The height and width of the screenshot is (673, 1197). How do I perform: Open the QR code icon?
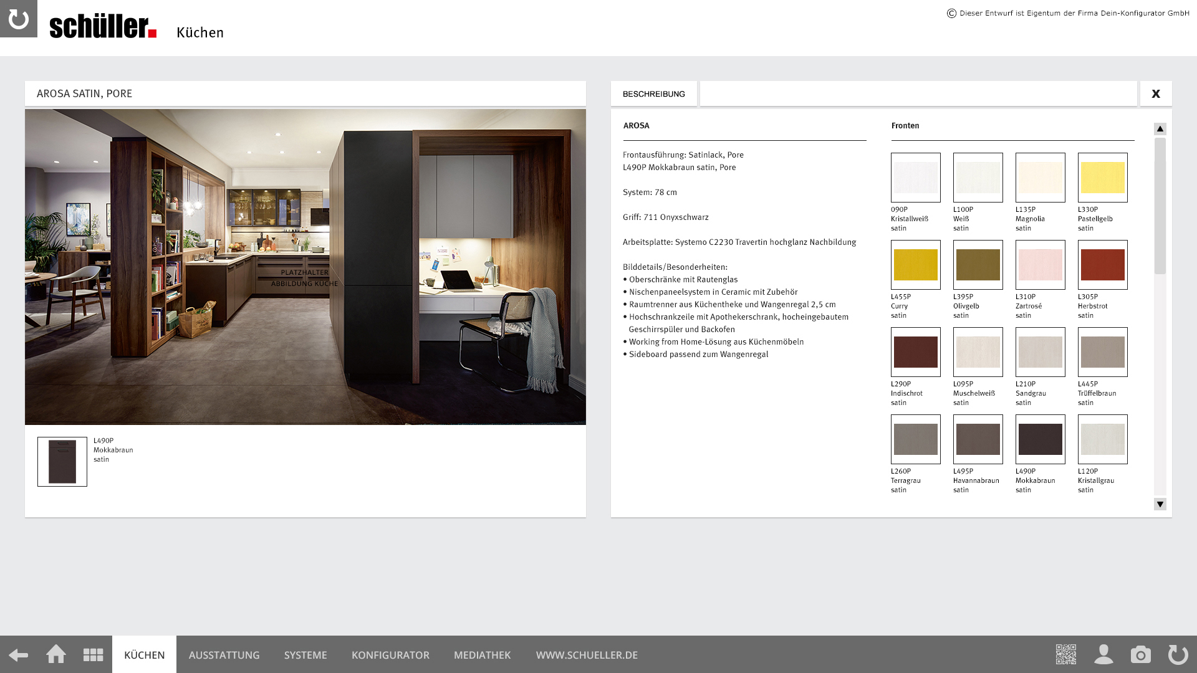[1066, 654]
